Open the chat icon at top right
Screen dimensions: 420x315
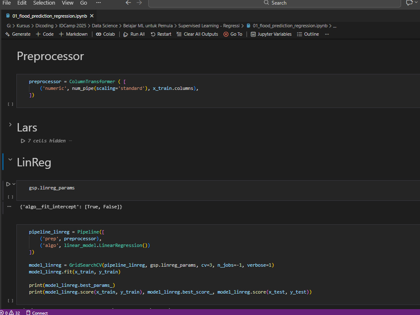click(409, 3)
